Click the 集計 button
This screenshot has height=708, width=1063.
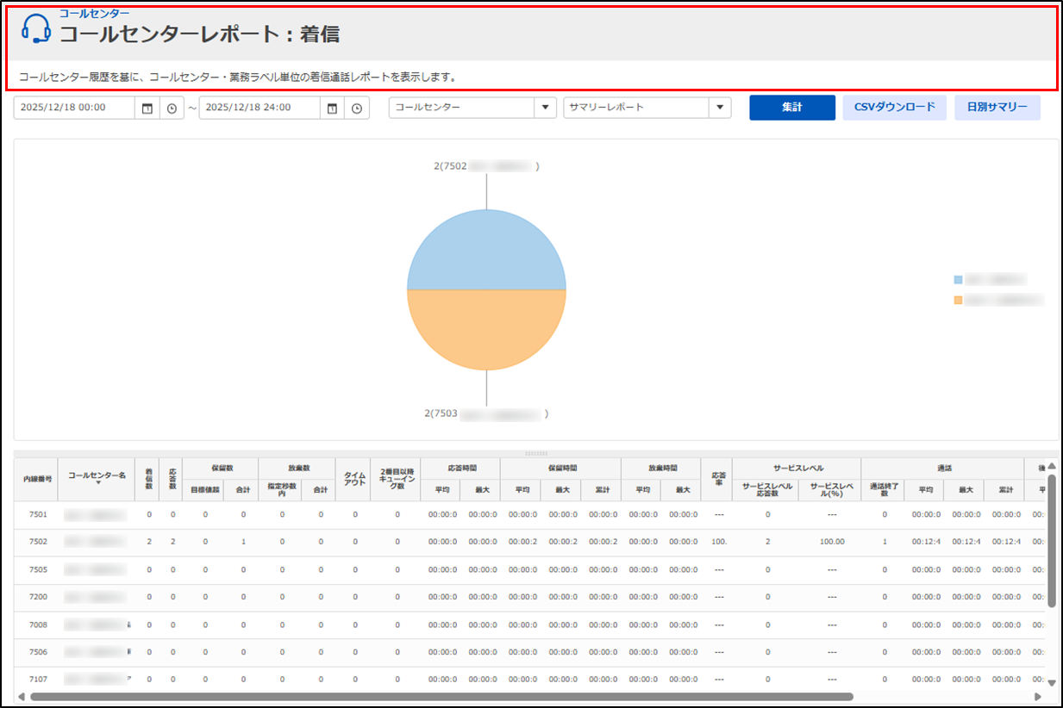(x=791, y=108)
